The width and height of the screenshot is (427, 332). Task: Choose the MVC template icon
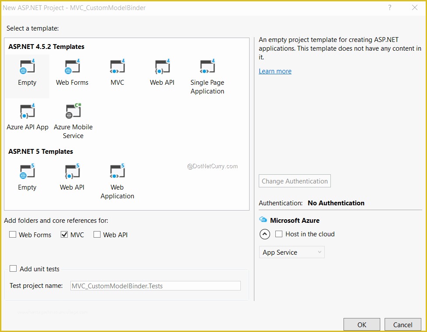click(118, 67)
